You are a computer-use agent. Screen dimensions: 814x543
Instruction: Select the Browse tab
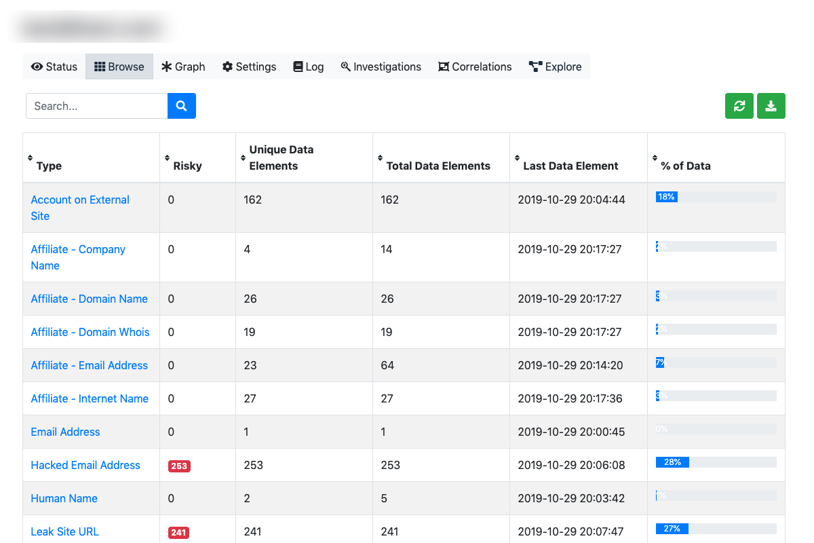pyautogui.click(x=119, y=67)
